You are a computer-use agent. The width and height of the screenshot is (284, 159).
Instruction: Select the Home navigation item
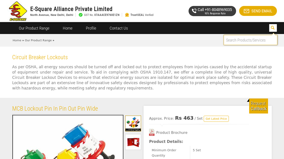[67, 28]
